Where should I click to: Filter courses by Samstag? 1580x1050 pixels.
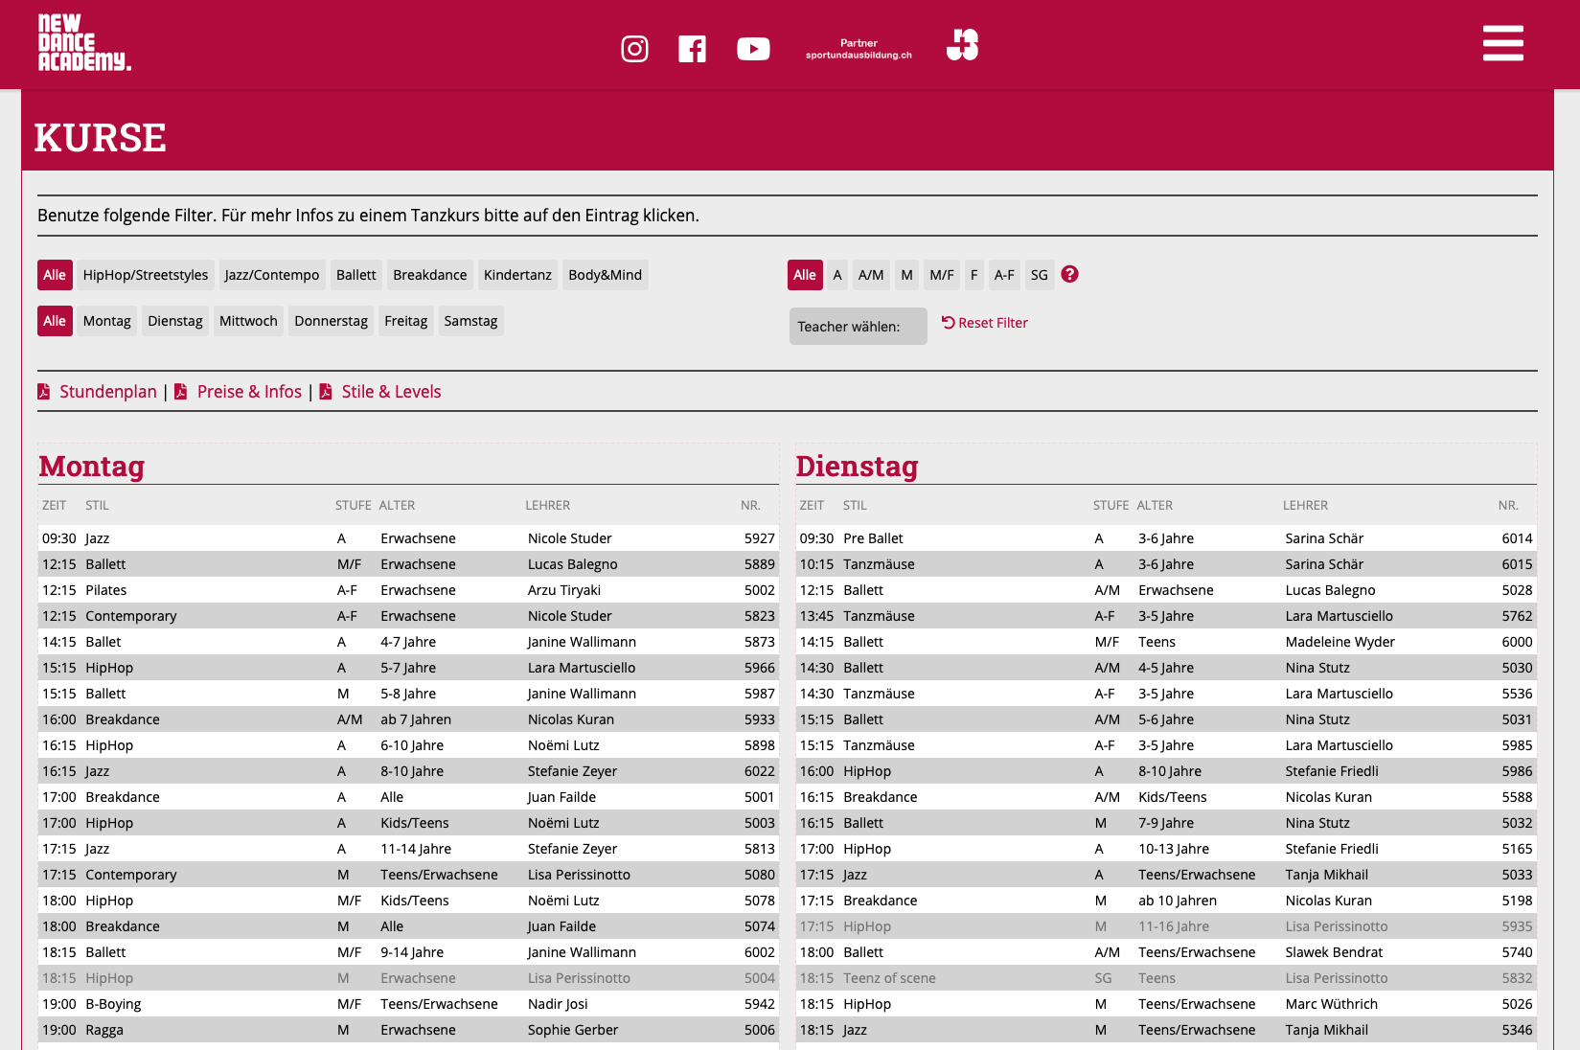(x=470, y=321)
